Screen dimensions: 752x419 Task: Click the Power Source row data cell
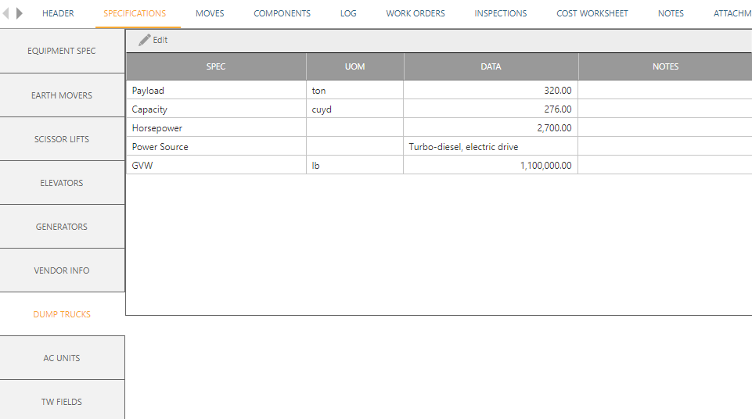[491, 147]
